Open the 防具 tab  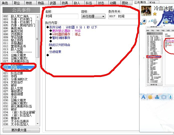(66, 3)
